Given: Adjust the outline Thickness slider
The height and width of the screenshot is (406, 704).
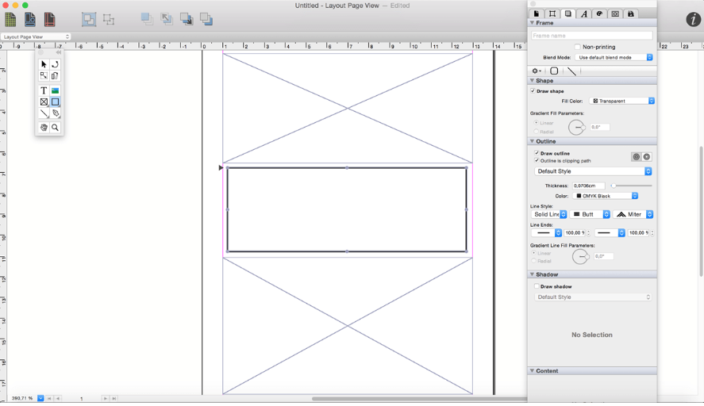Looking at the screenshot, I should 614,186.
